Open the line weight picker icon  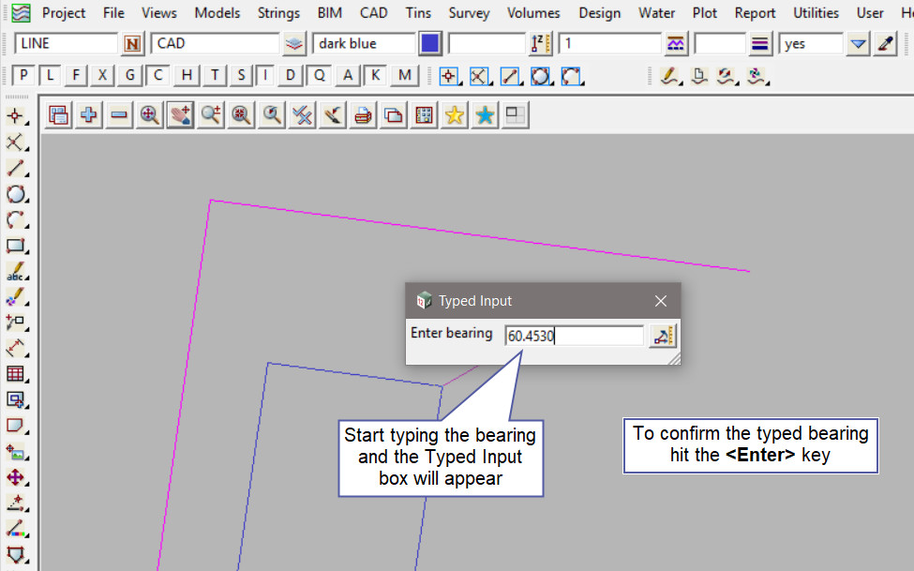[x=760, y=44]
